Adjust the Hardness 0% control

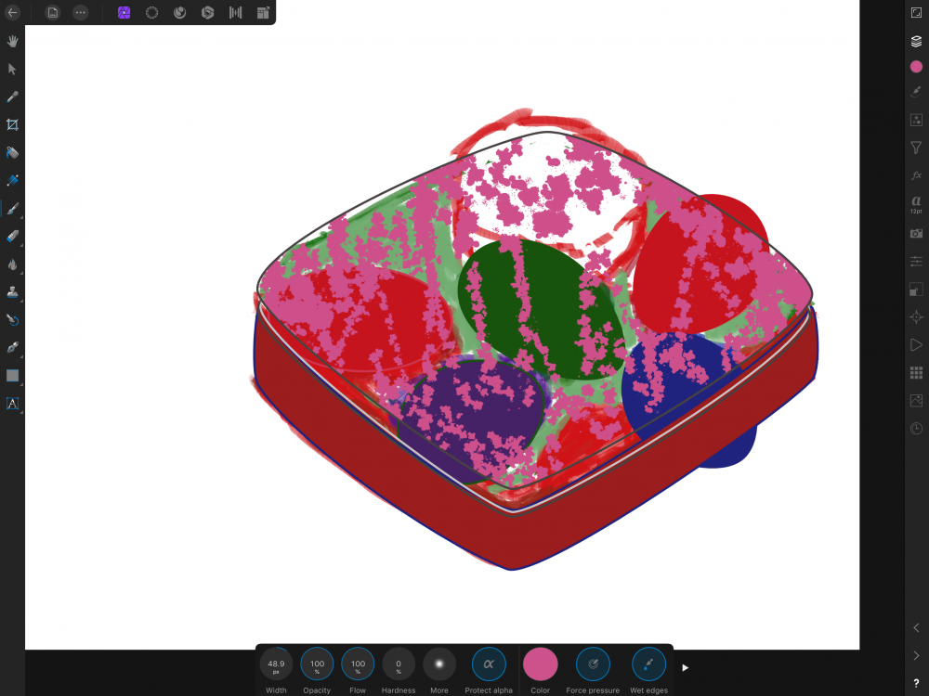(x=399, y=664)
